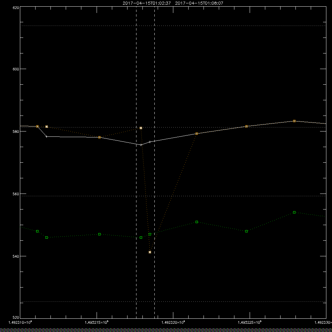Click the left vertical dashed interval line

pos(136,162)
